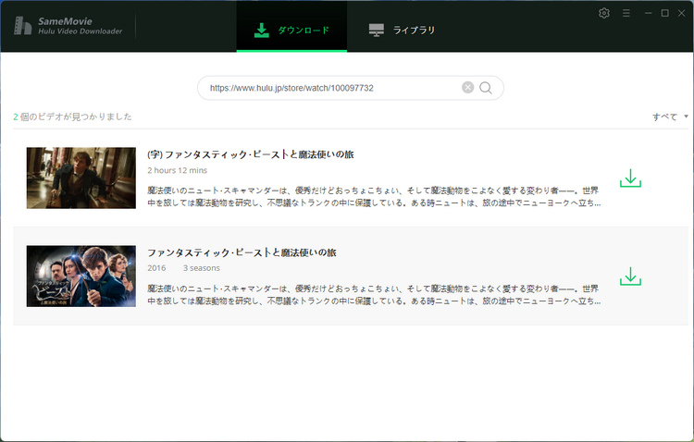The width and height of the screenshot is (694, 442).
Task: Open the thumbnail with the man running with a suitcase
Action: click(81, 178)
